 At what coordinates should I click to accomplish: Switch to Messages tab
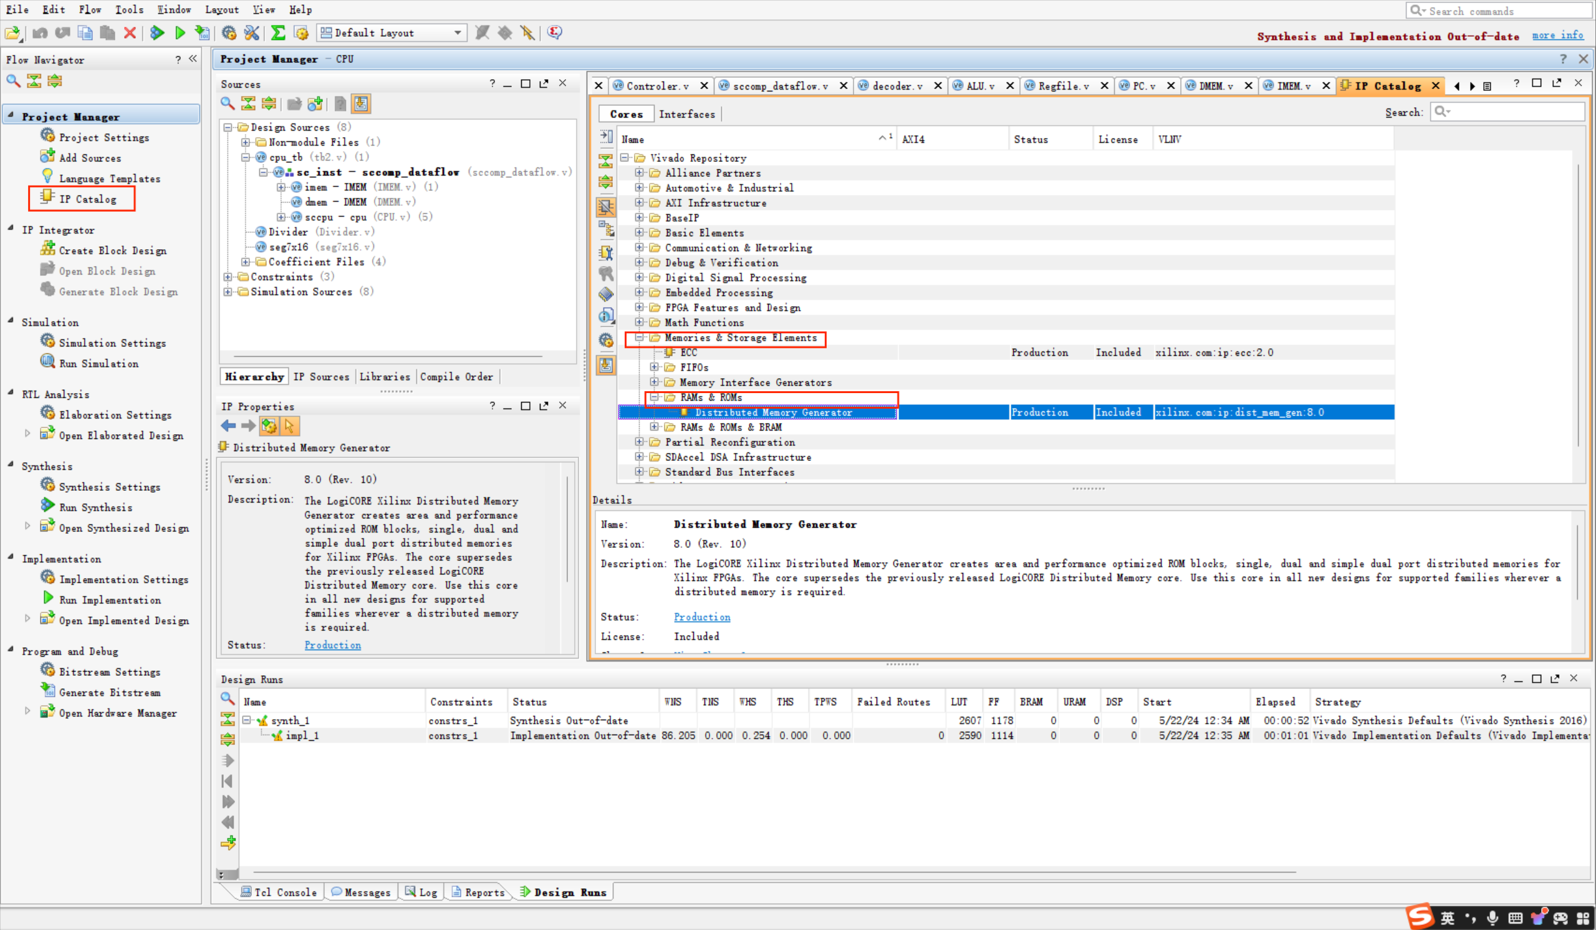click(x=361, y=892)
